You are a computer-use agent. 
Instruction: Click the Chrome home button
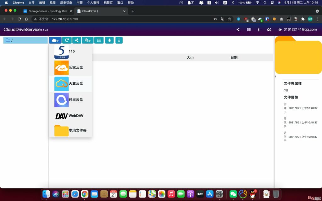26,19
